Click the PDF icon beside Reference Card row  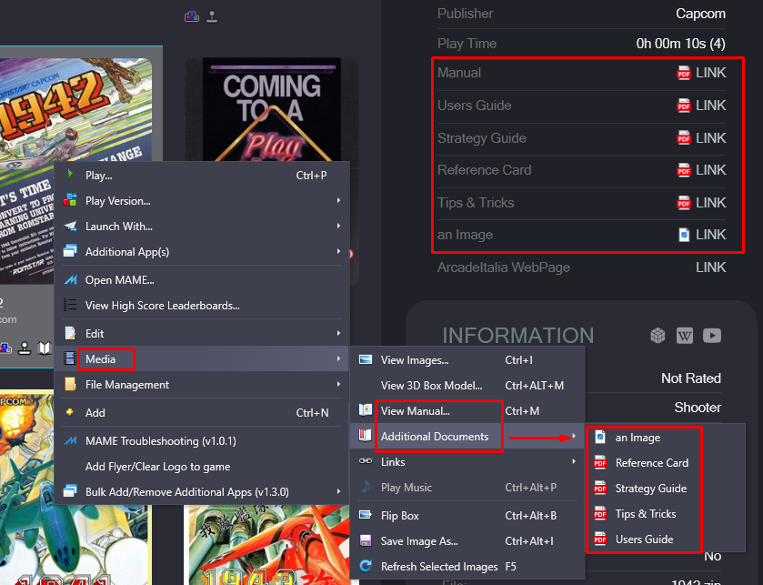pyautogui.click(x=684, y=170)
